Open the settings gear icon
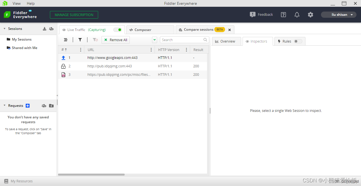 coord(311,15)
